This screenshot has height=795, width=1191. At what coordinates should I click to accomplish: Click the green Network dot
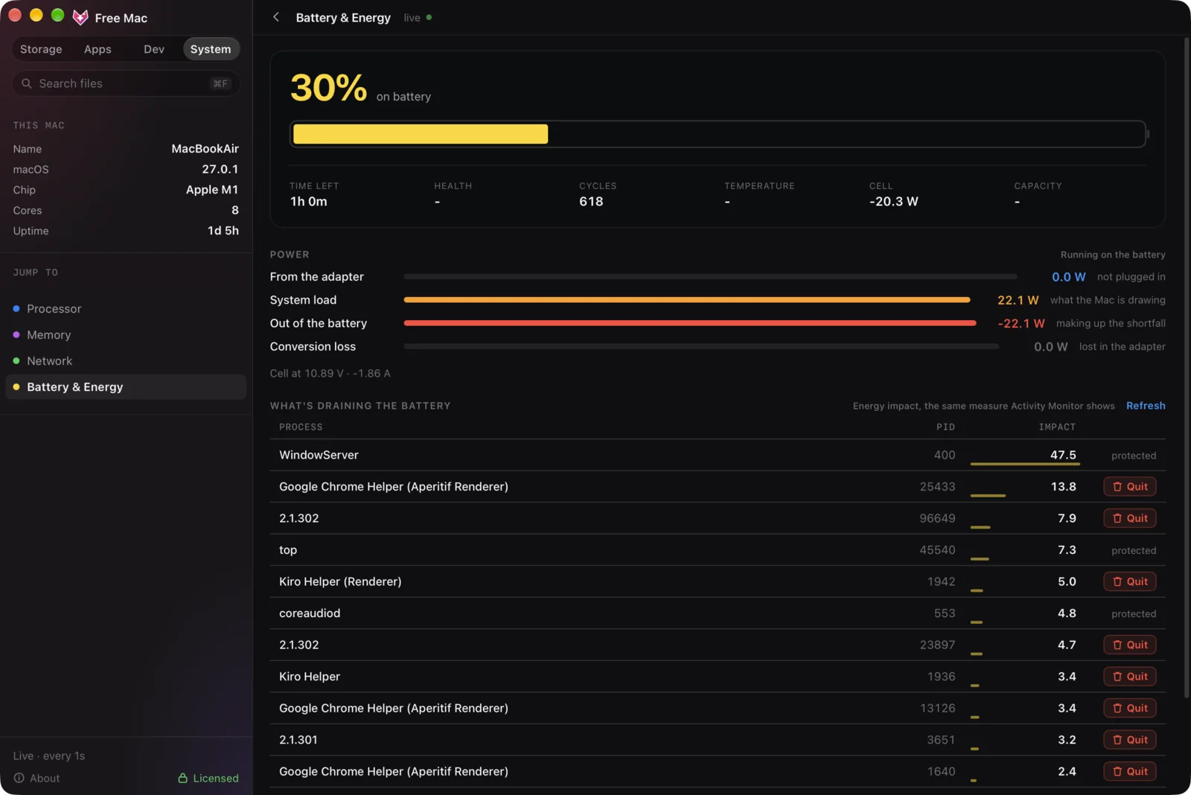16,361
